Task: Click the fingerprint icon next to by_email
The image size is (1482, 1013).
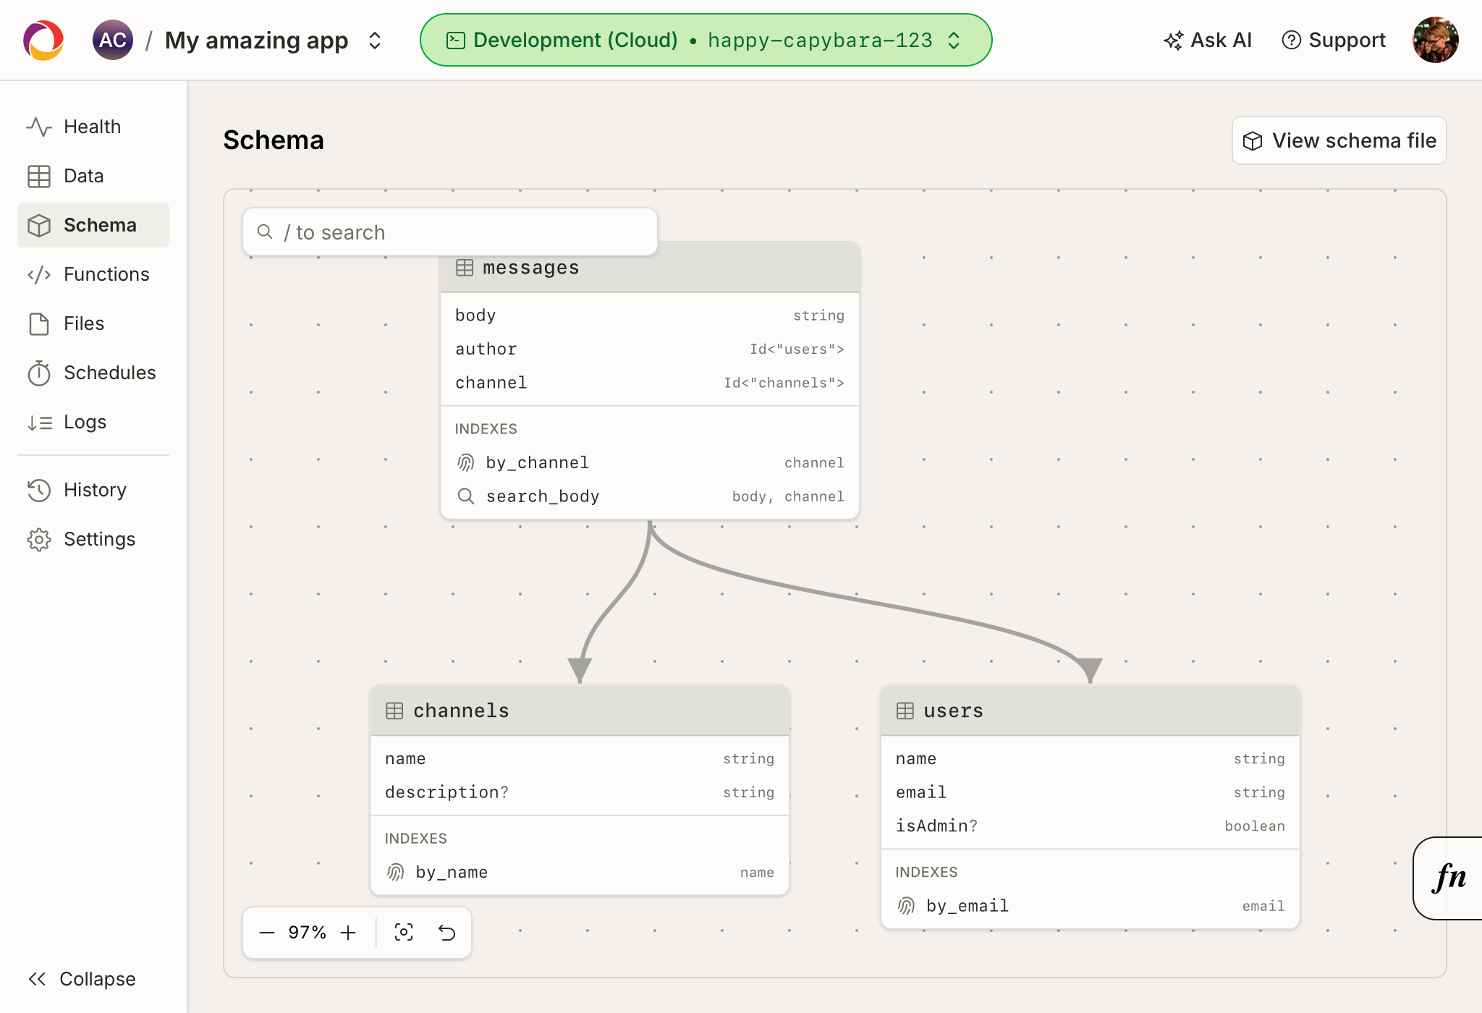Action: (x=907, y=906)
